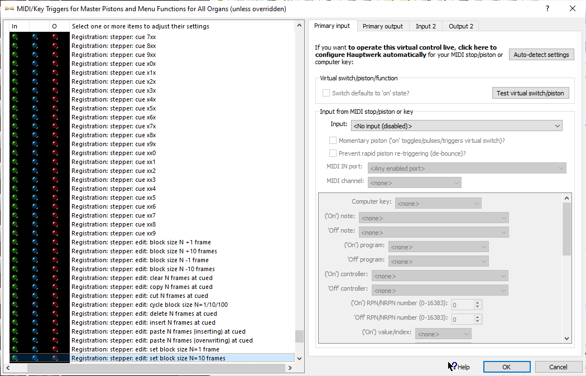586x376 pixels.
Task: Open the Computer key dropdown
Action: point(438,204)
